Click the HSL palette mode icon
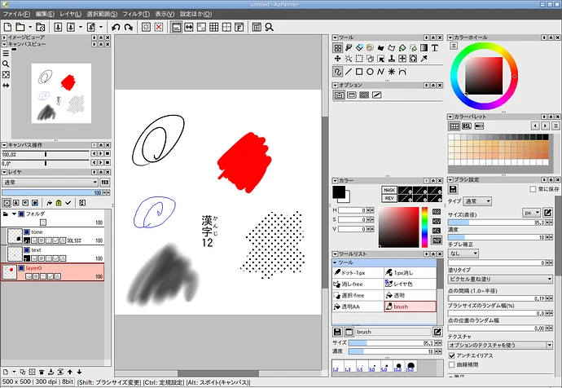Image resolution: width=562 pixels, height=388 pixels. [x=467, y=126]
